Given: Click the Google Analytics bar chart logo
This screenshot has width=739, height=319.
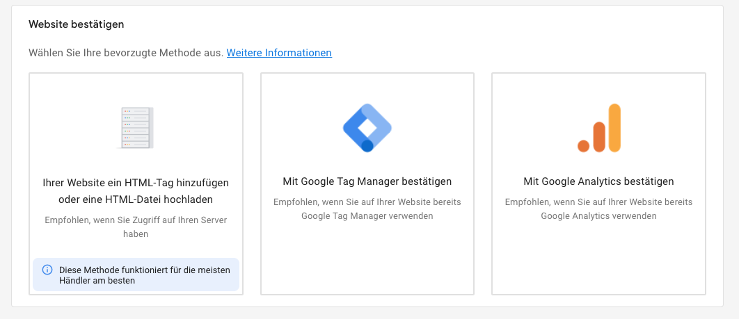Looking at the screenshot, I should (x=598, y=128).
